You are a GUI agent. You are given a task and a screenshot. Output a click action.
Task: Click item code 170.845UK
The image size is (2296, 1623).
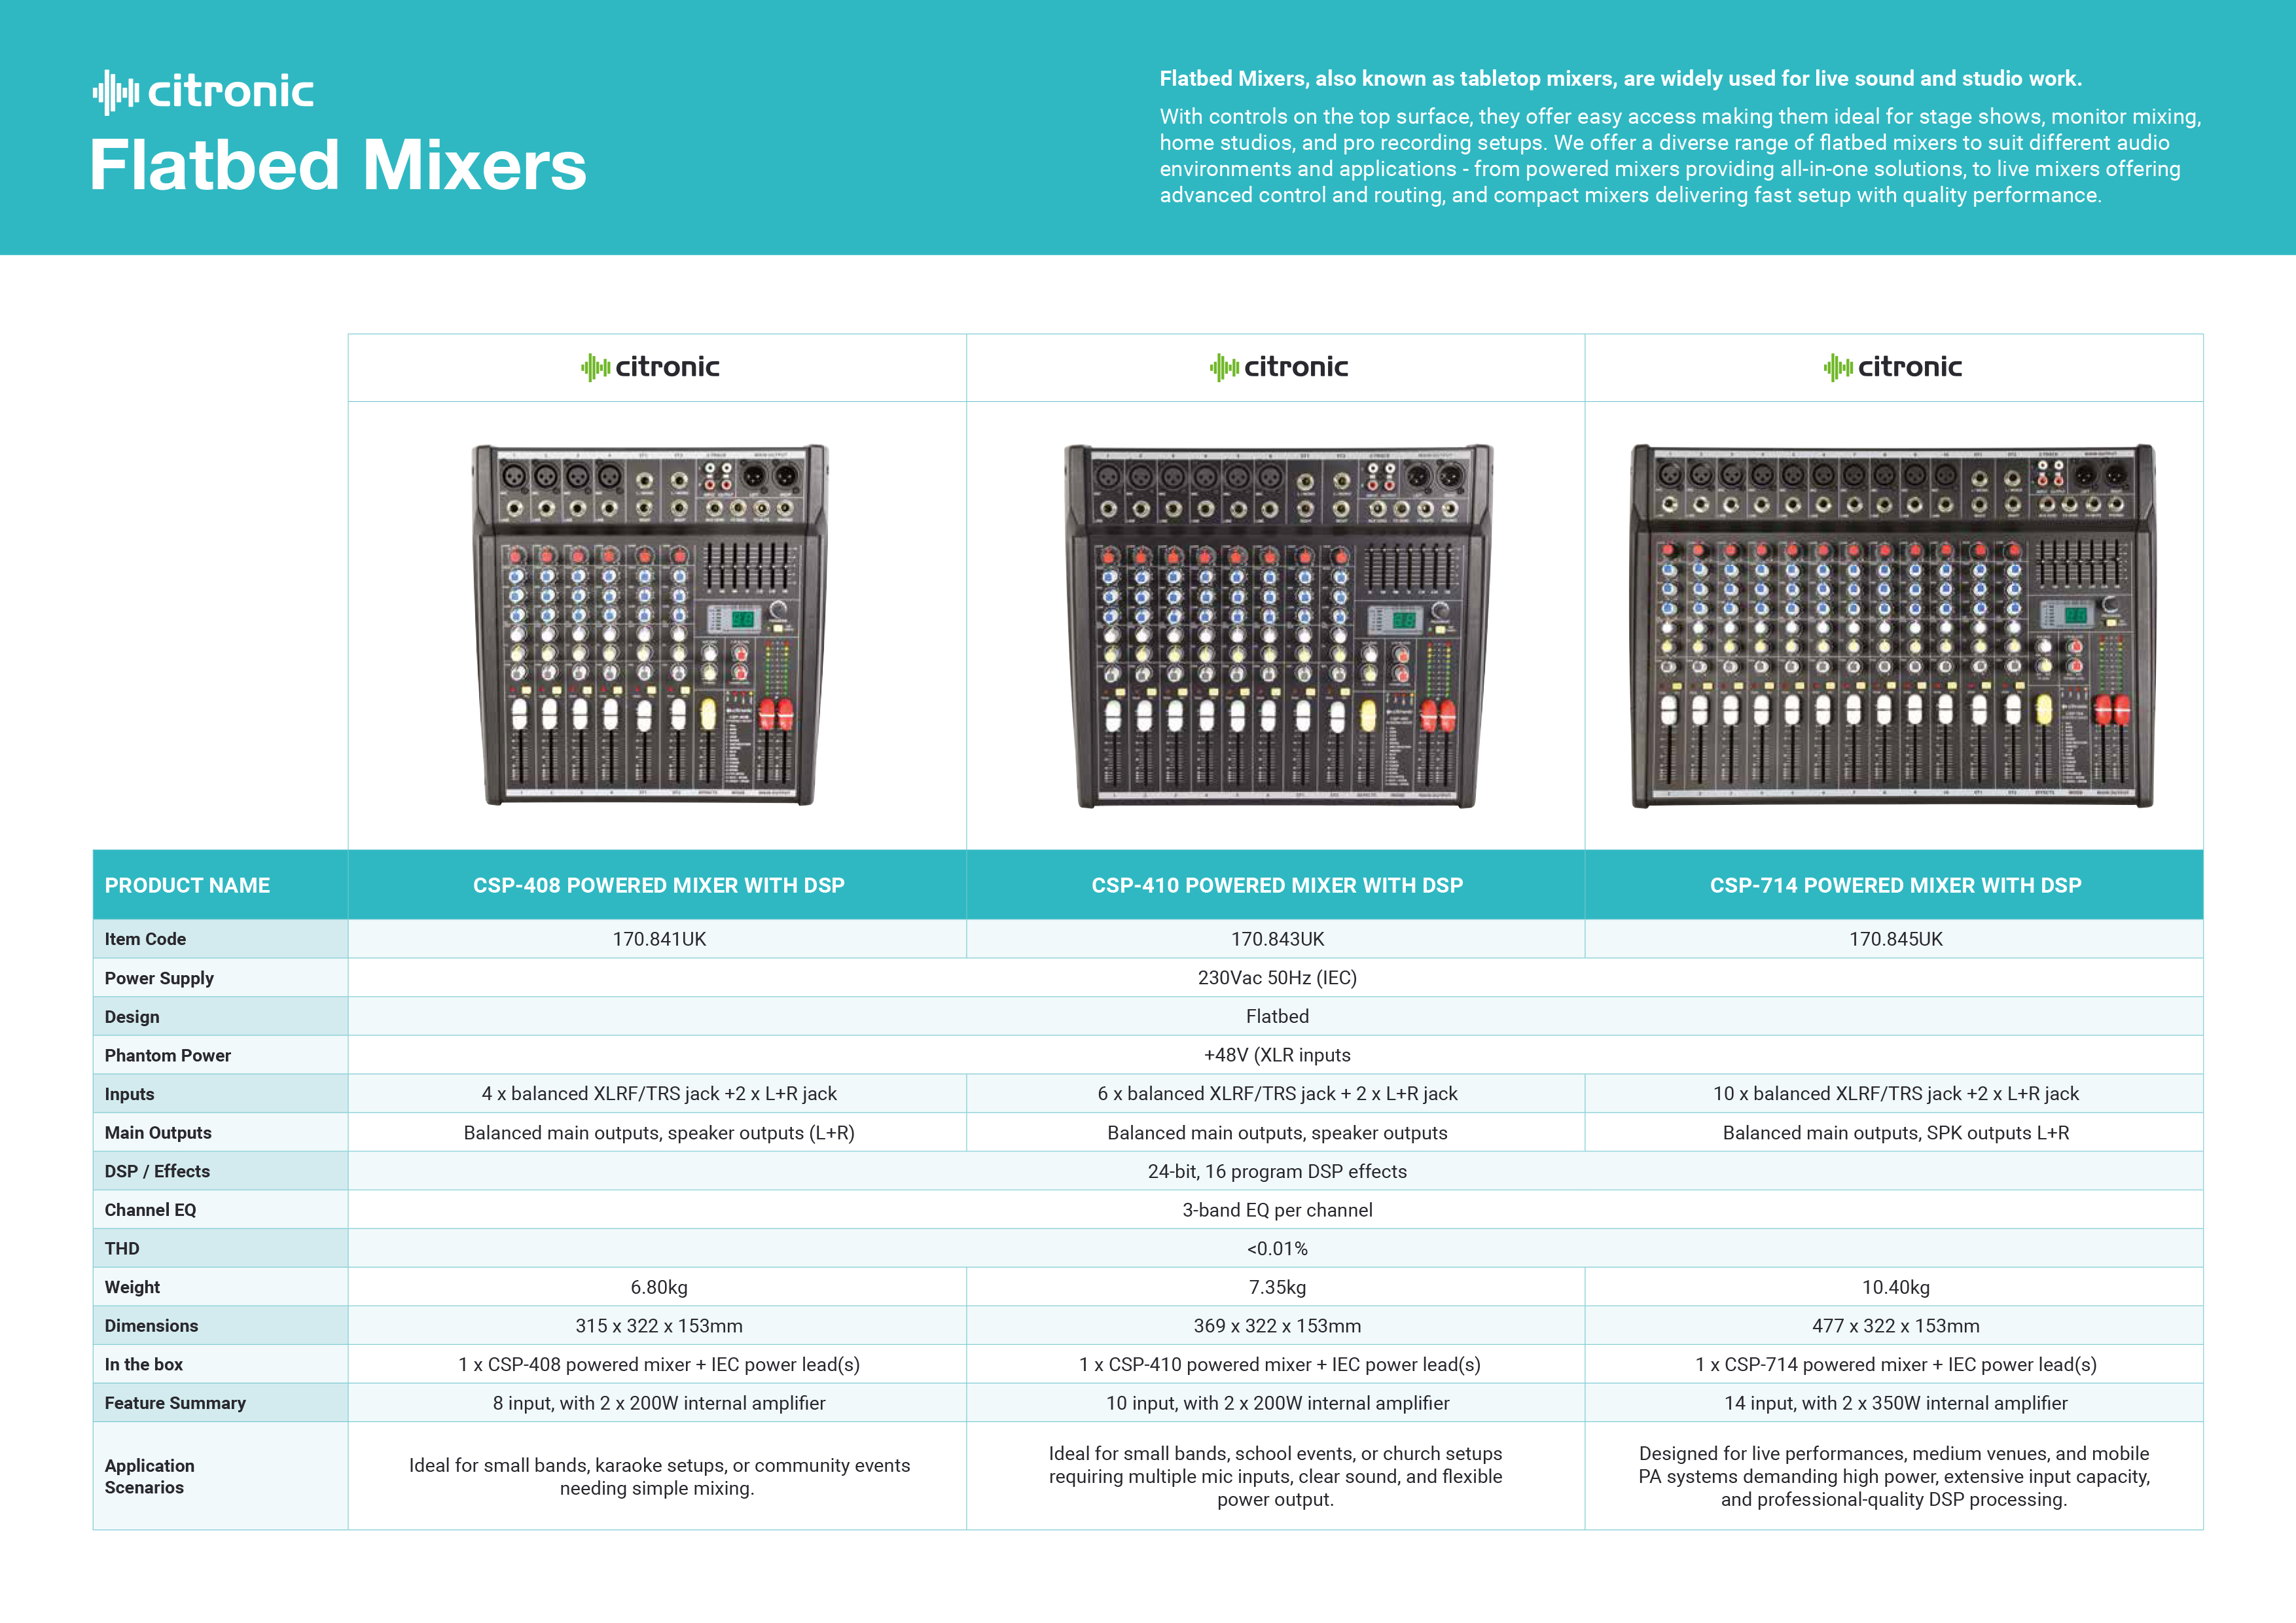[1895, 939]
